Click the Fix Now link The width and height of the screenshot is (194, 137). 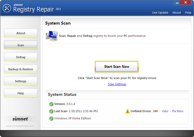click(x=178, y=111)
